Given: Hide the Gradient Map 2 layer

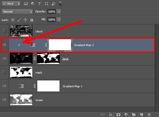Looking at the screenshot, I should coord(4,45).
